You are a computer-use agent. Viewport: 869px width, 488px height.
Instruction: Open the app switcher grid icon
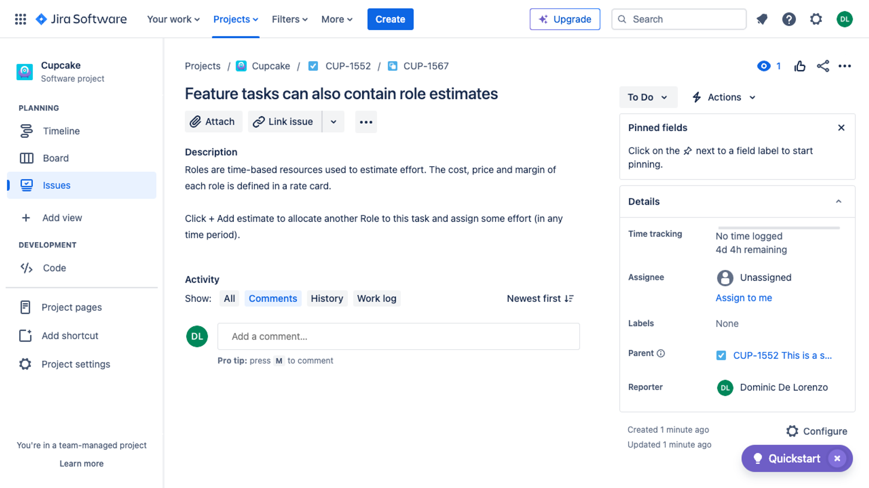(x=20, y=19)
